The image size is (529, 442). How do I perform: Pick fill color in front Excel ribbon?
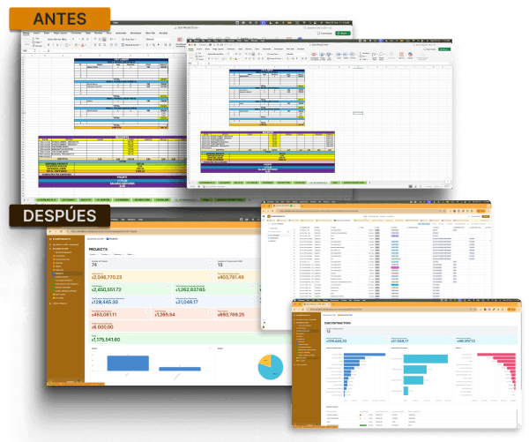231,58
